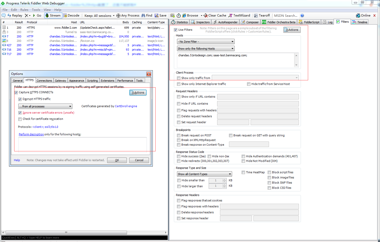Click the hosts list text box
380x242 pixels.
(236, 60)
